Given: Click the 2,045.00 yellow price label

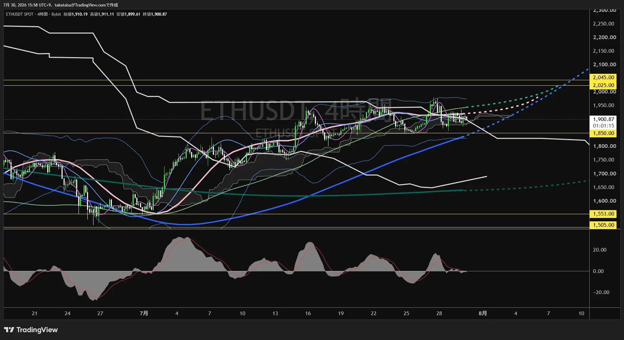Looking at the screenshot, I should (x=603, y=78).
